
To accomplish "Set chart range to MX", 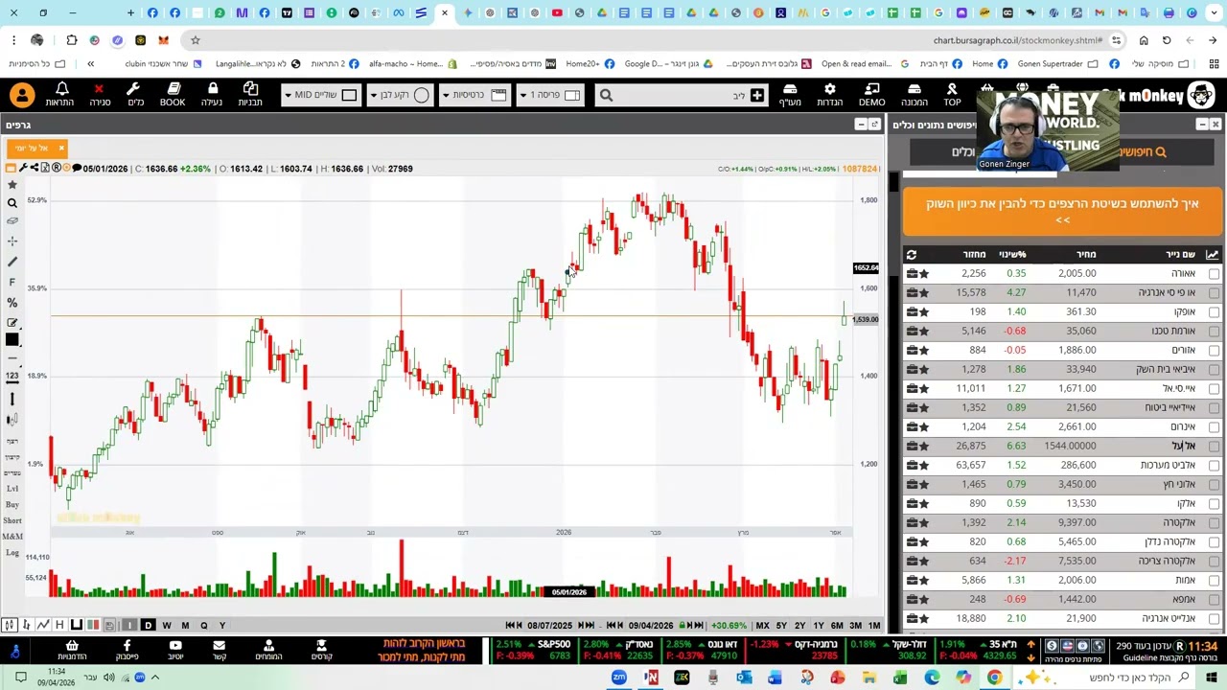I will pyautogui.click(x=762, y=626).
